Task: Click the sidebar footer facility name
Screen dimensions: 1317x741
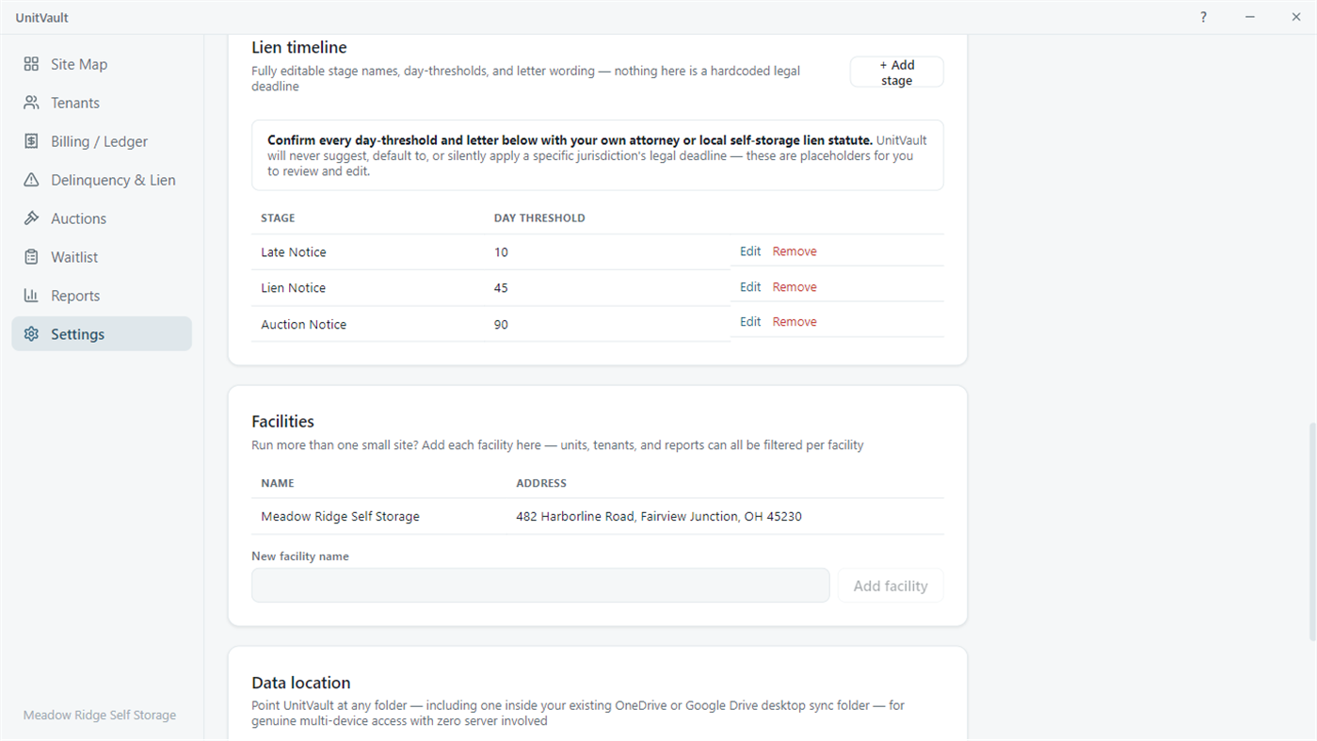Action: point(100,715)
